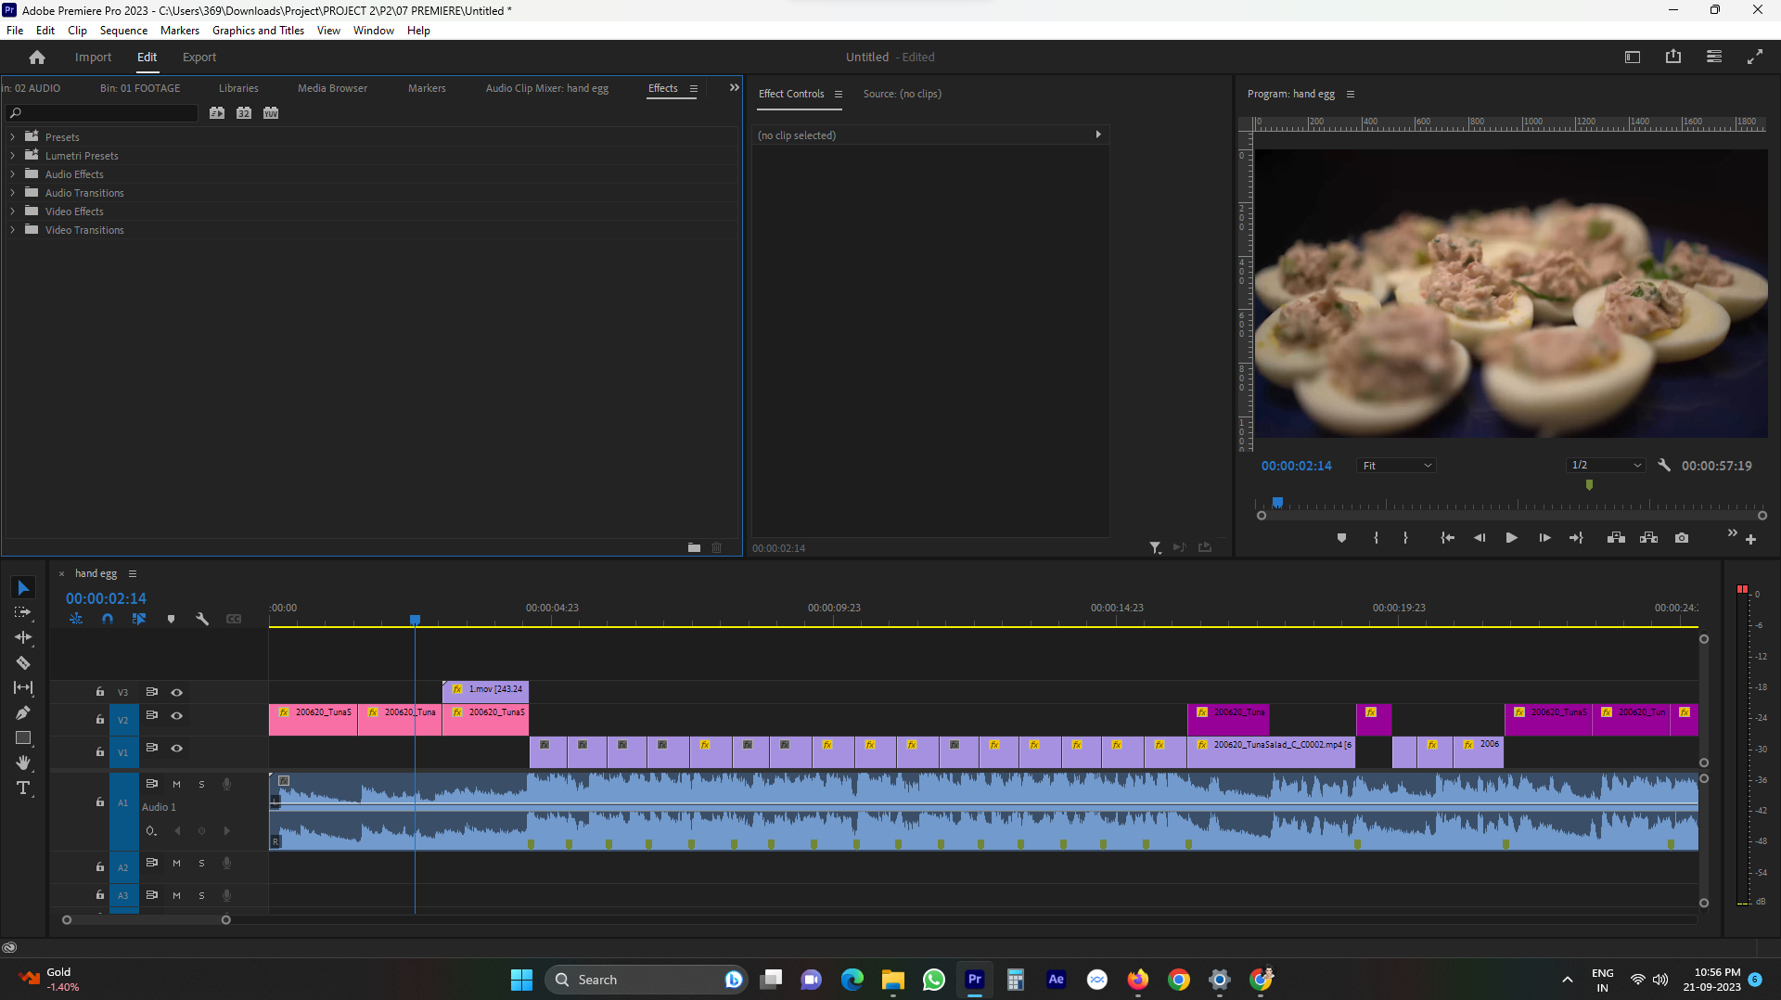Expand the Audio Effects folder
This screenshot has height=1000, width=1781.
point(12,174)
